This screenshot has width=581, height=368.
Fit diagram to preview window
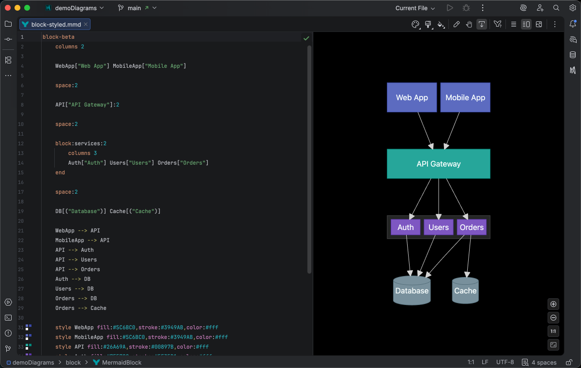(x=554, y=345)
